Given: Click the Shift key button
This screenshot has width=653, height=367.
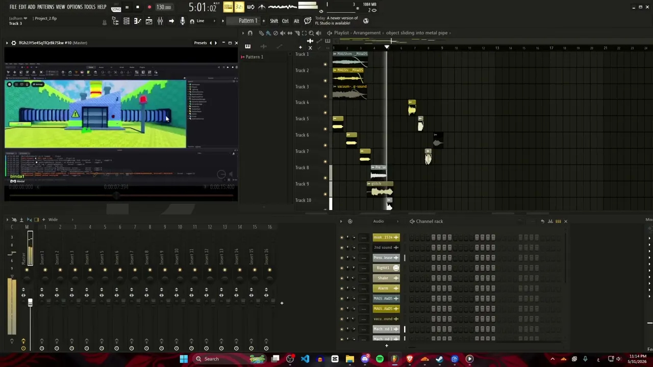Looking at the screenshot, I should point(274,21).
